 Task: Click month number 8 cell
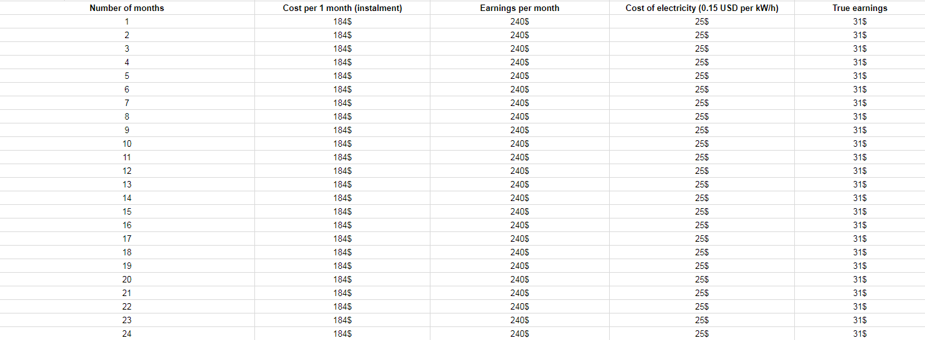(x=127, y=116)
